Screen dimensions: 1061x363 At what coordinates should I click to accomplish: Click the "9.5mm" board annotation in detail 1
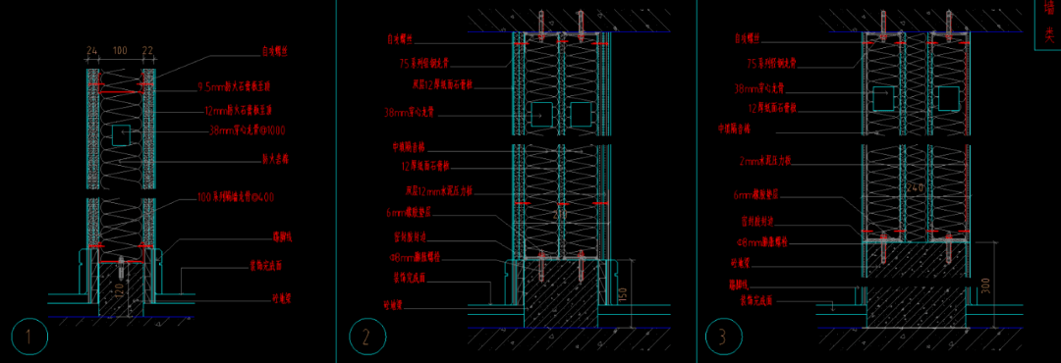pos(234,87)
